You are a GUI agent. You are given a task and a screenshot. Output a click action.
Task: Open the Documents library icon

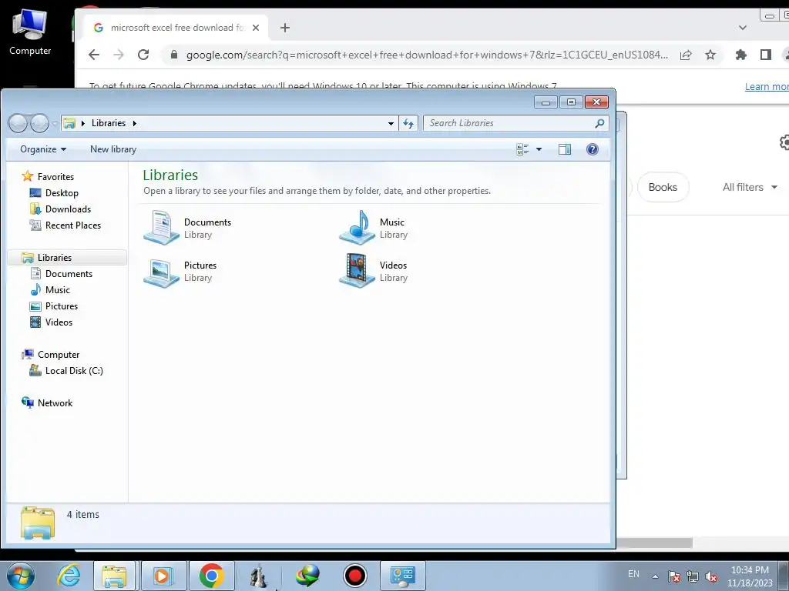click(162, 228)
